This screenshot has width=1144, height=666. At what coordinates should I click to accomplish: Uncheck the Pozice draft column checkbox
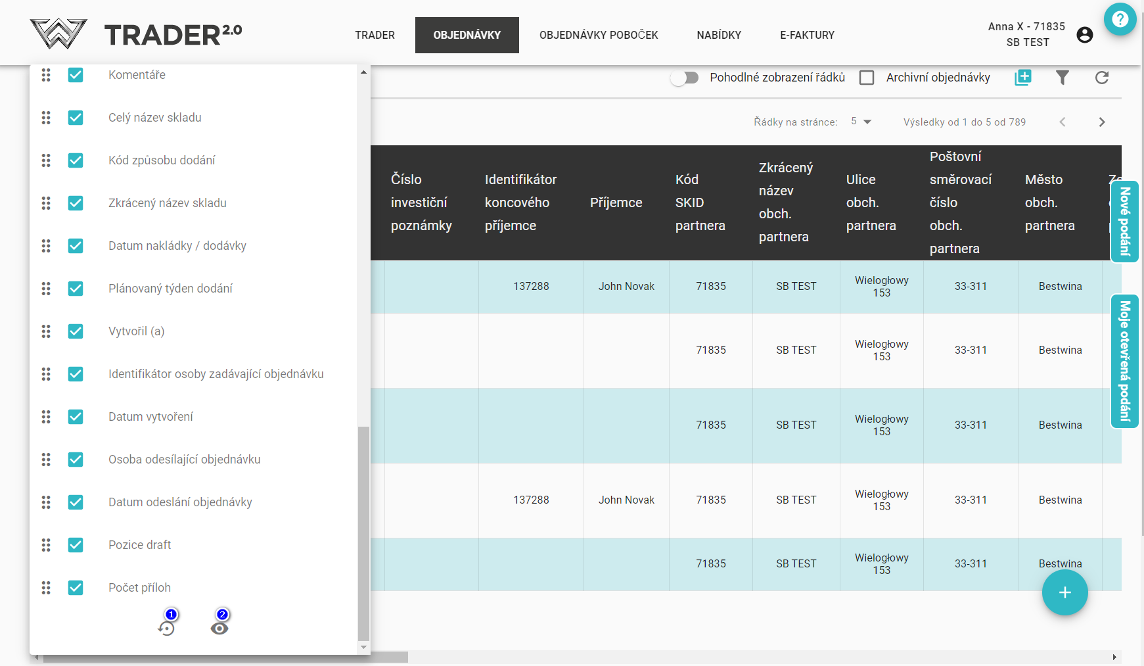(x=76, y=545)
